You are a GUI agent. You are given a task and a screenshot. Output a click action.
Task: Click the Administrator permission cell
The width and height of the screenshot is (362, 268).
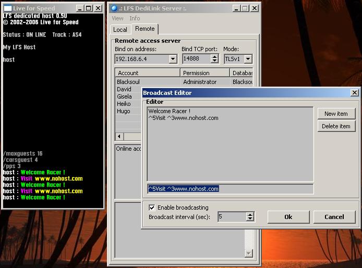pos(200,82)
